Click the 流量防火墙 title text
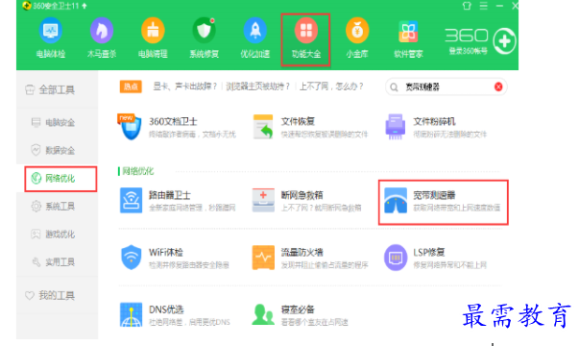The image size is (579, 346). pos(302,253)
